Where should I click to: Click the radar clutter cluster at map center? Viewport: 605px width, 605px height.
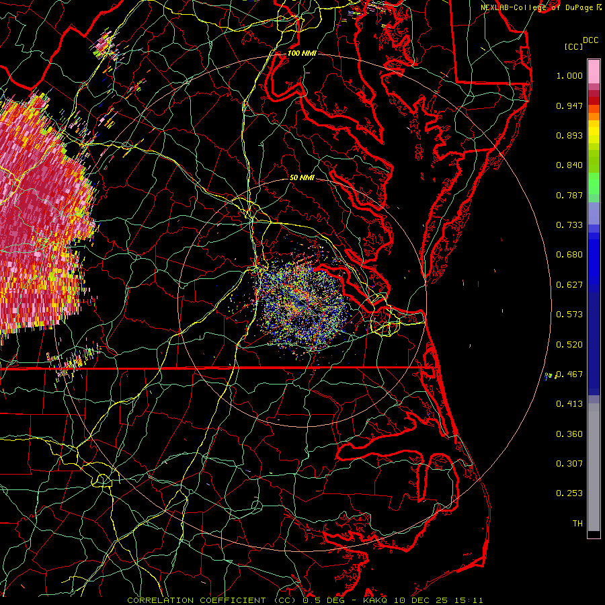click(x=303, y=303)
